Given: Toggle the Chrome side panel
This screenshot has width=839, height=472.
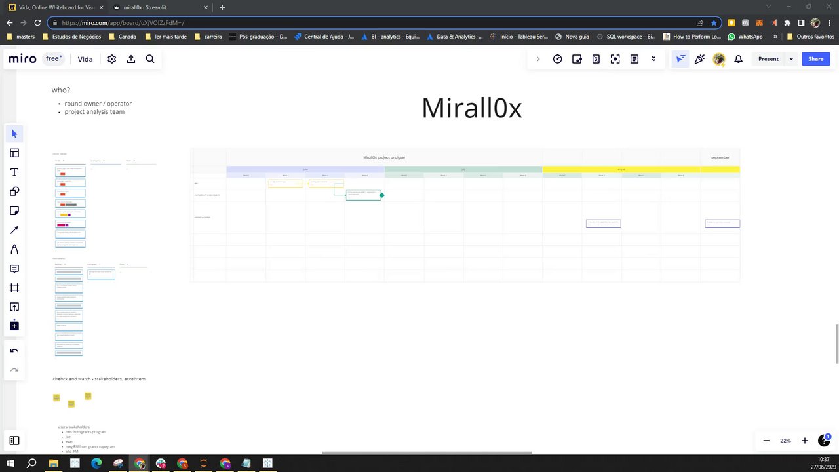Looking at the screenshot, I should pyautogui.click(x=800, y=23).
